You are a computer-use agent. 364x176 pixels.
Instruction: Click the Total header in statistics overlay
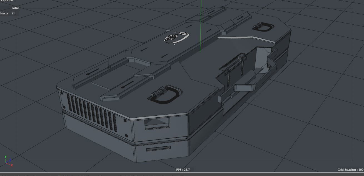[15, 8]
